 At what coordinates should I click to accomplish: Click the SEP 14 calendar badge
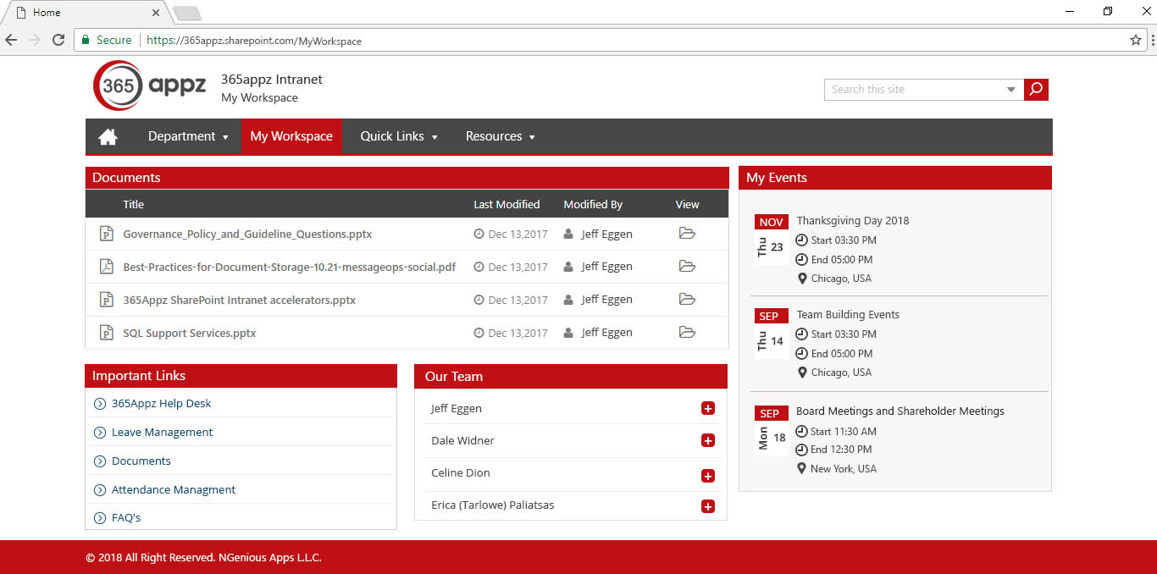771,334
